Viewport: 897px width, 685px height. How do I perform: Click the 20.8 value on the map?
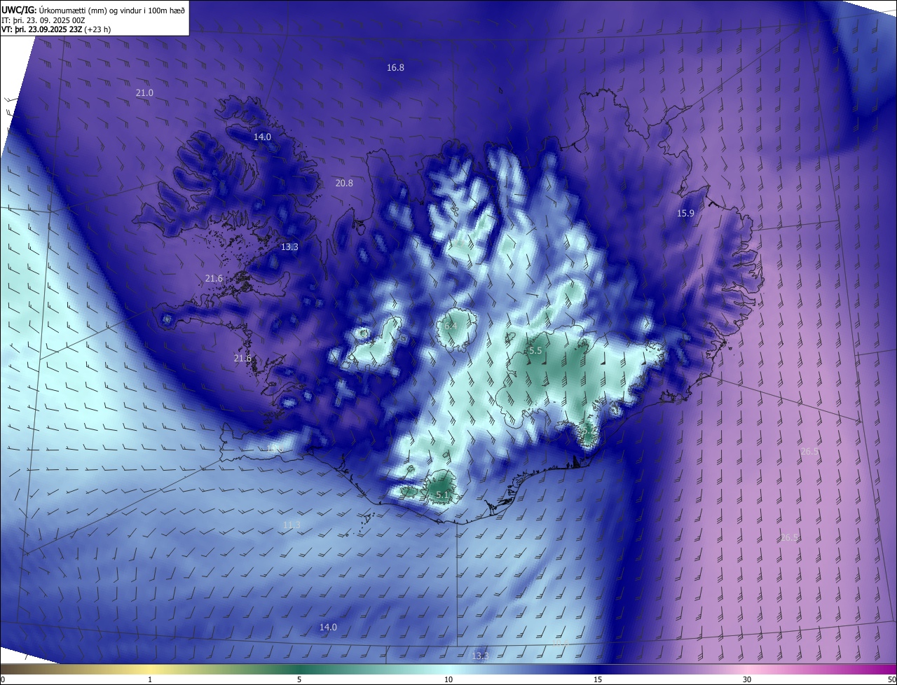[x=344, y=184]
